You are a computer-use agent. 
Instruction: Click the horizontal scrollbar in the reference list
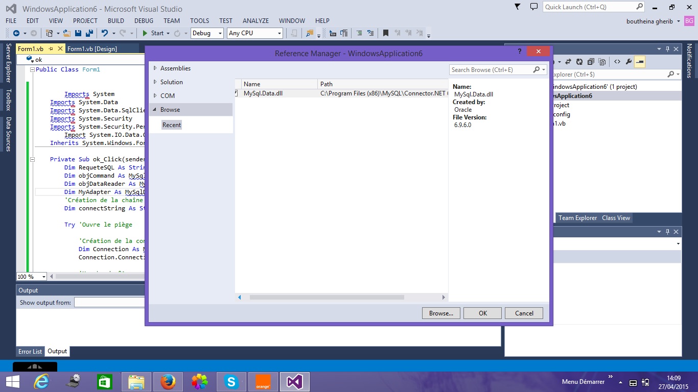327,297
